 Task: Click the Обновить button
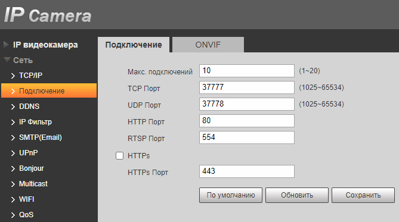tap(297, 195)
